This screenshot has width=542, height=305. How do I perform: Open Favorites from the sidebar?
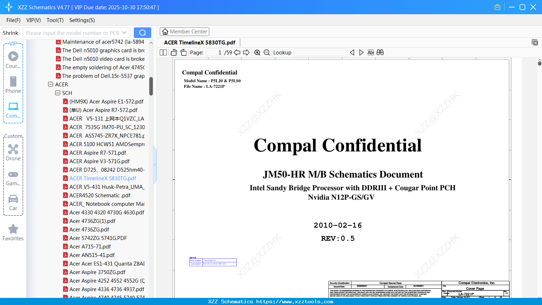(13, 232)
